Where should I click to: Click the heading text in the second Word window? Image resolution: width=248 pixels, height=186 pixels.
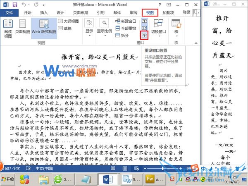pyautogui.click(x=223, y=37)
